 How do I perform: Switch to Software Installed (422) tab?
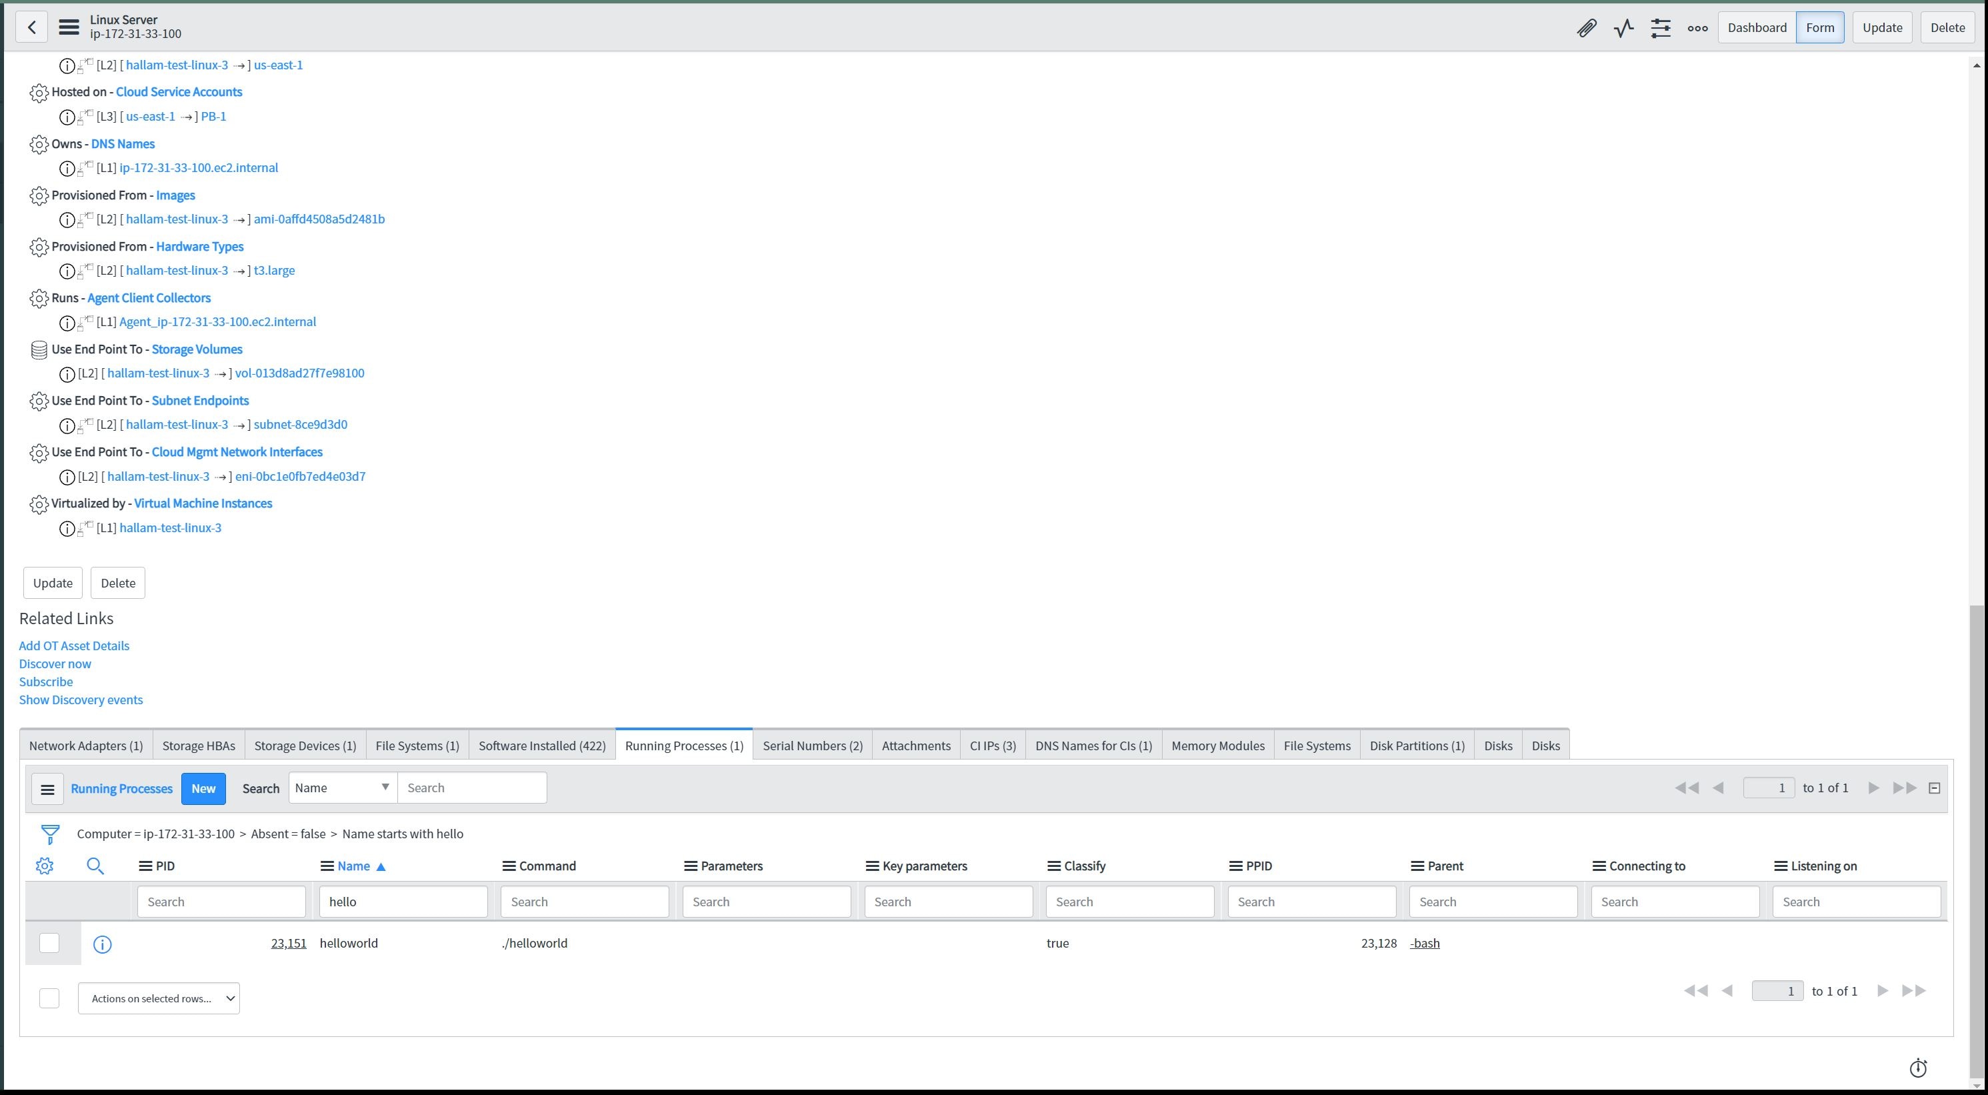tap(542, 745)
